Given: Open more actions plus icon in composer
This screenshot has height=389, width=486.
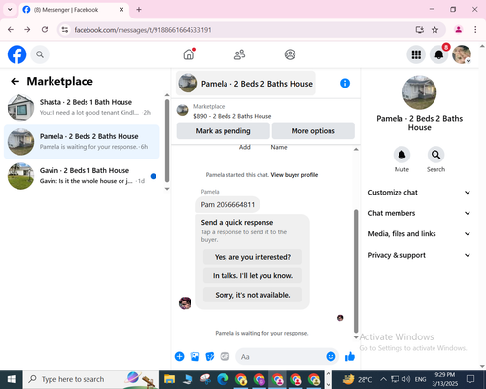Looking at the screenshot, I should (179, 357).
